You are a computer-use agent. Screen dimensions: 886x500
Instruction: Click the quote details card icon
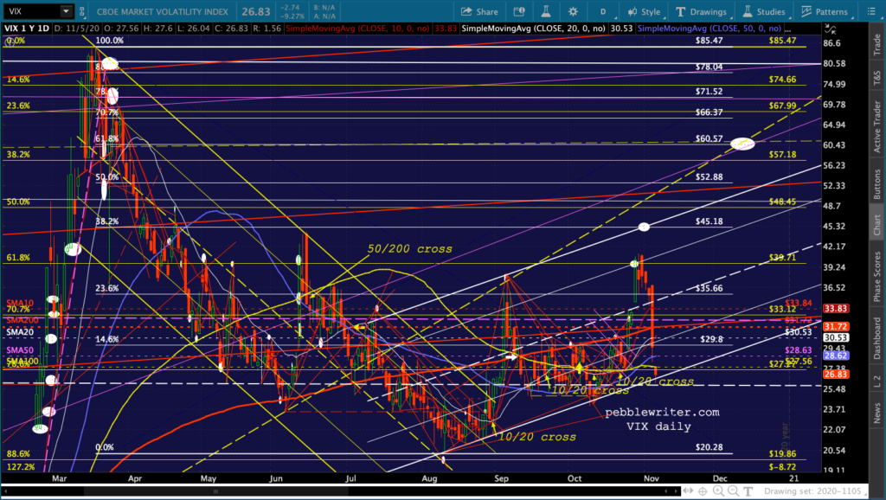pyautogui.click(x=518, y=11)
